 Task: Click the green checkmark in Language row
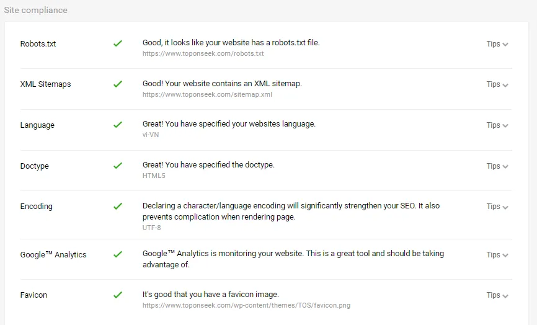118,125
